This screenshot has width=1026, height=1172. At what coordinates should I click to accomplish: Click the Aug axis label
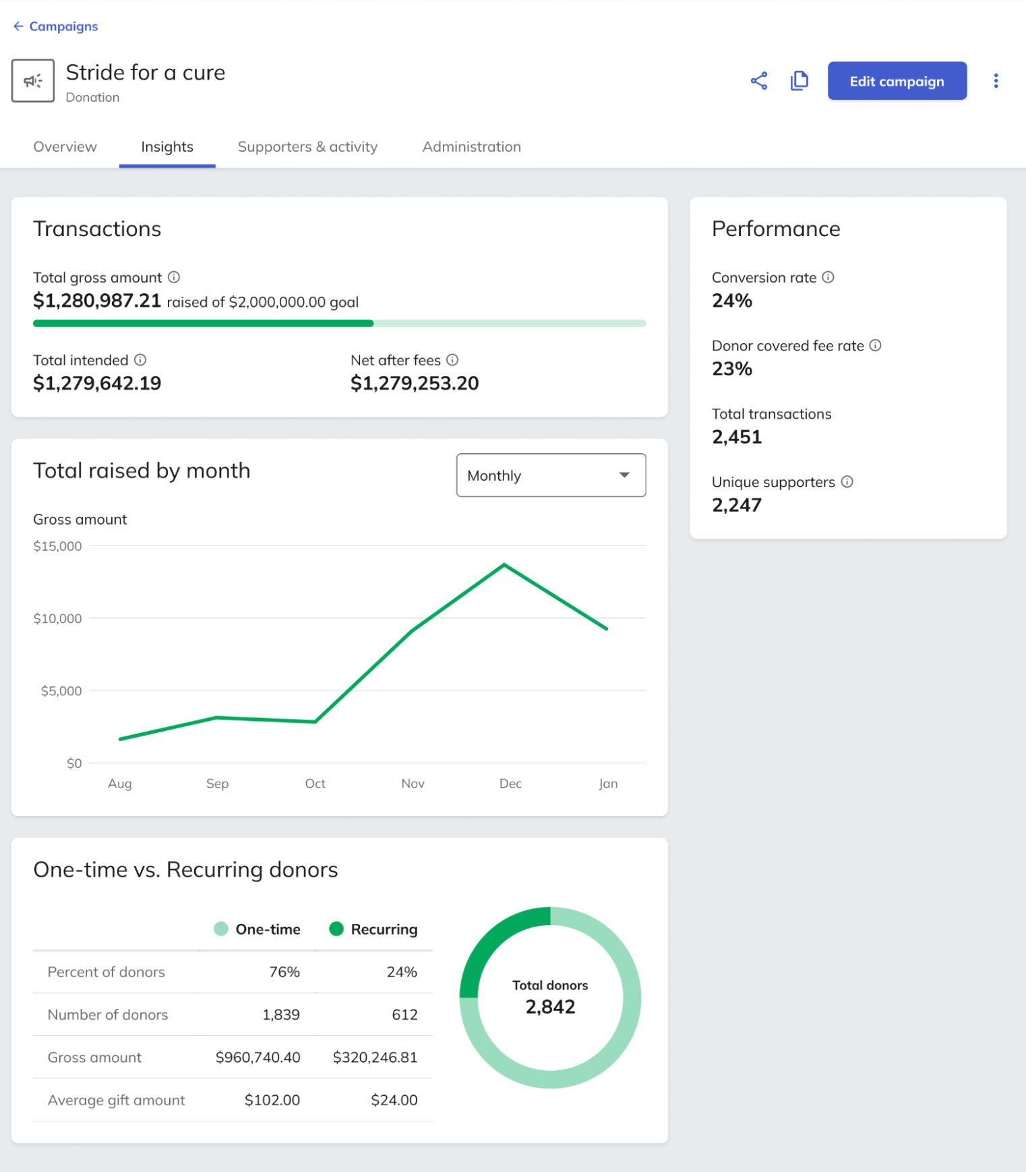point(120,784)
